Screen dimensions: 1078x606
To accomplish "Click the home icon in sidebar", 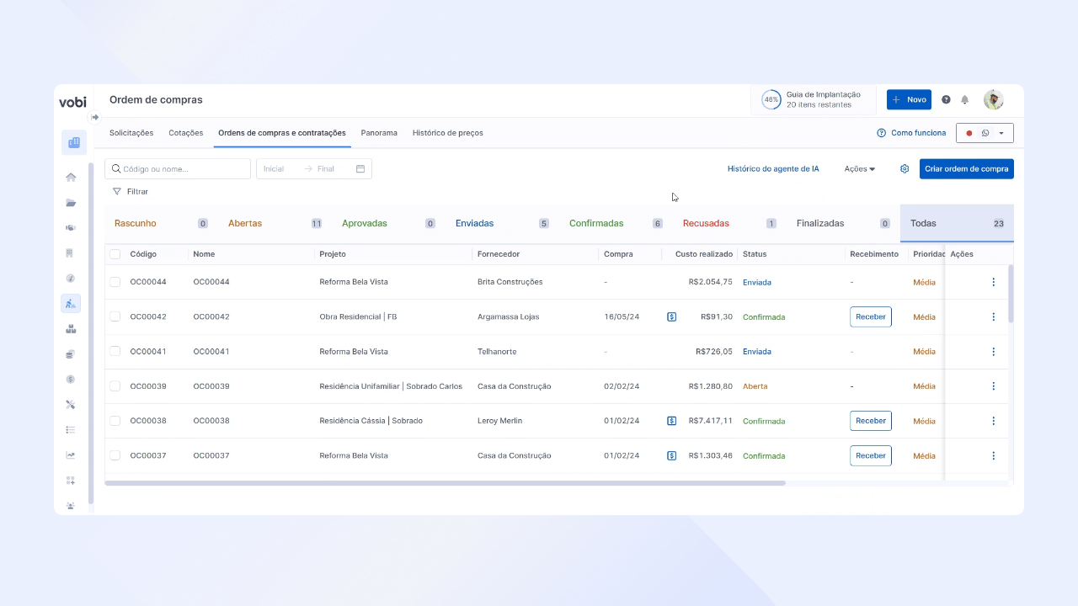I will 71,177.
